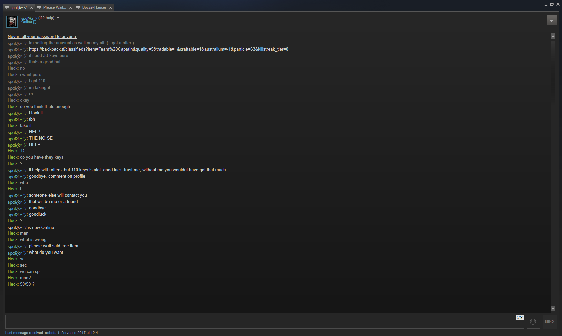Send the message with SEND button

pos(549,321)
